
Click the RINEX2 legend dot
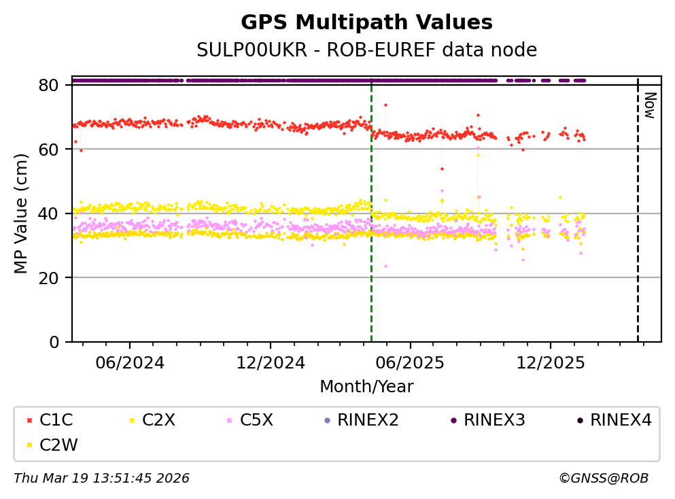click(327, 421)
